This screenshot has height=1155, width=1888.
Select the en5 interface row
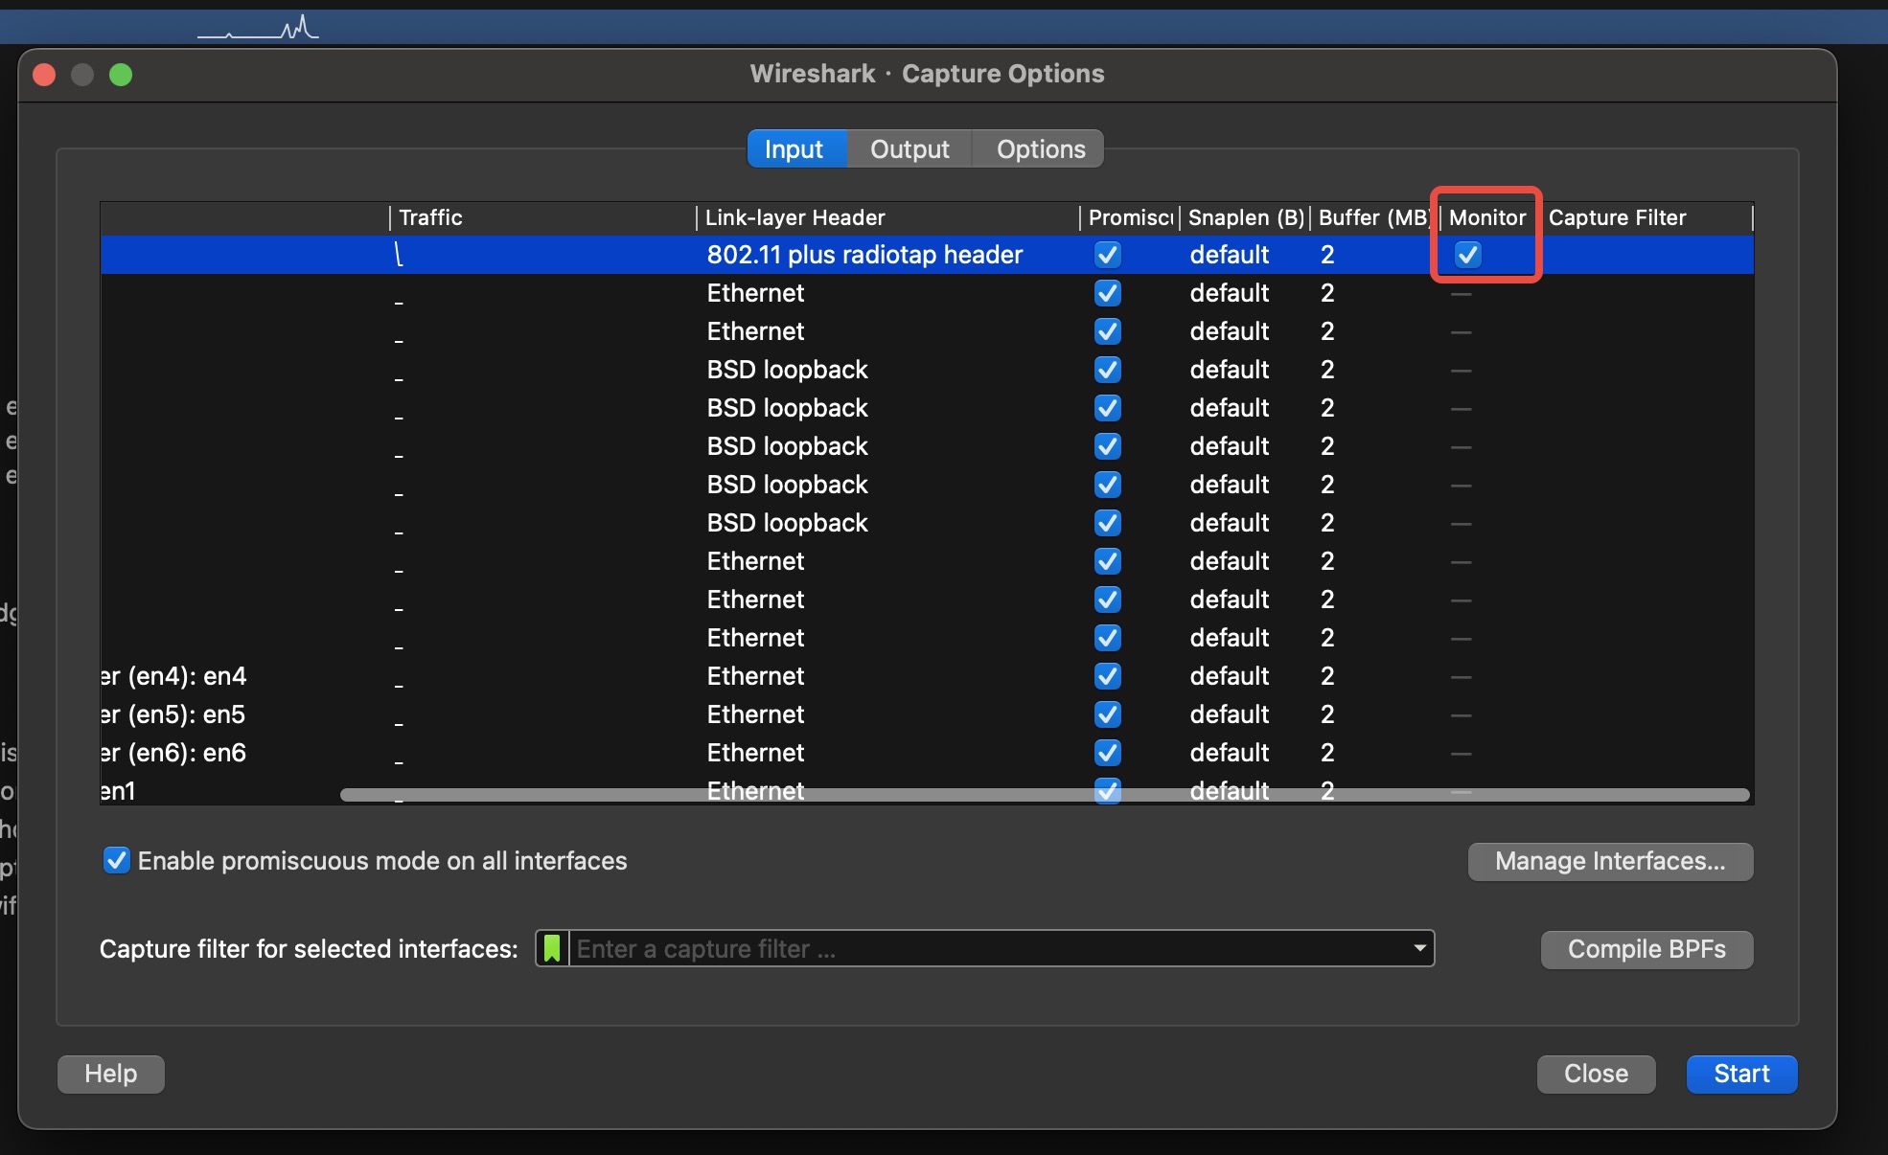coord(174,714)
